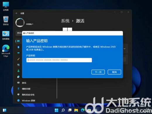Image resolution: width=152 pixels, height=114 pixels.
Task: Open Task View on taskbar
Action: point(70,110)
